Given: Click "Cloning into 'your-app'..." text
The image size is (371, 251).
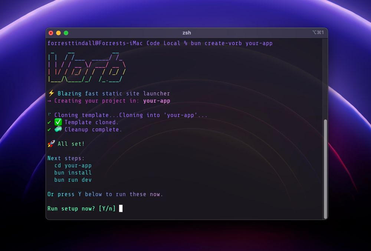Looking at the screenshot, I should click(x=163, y=115).
